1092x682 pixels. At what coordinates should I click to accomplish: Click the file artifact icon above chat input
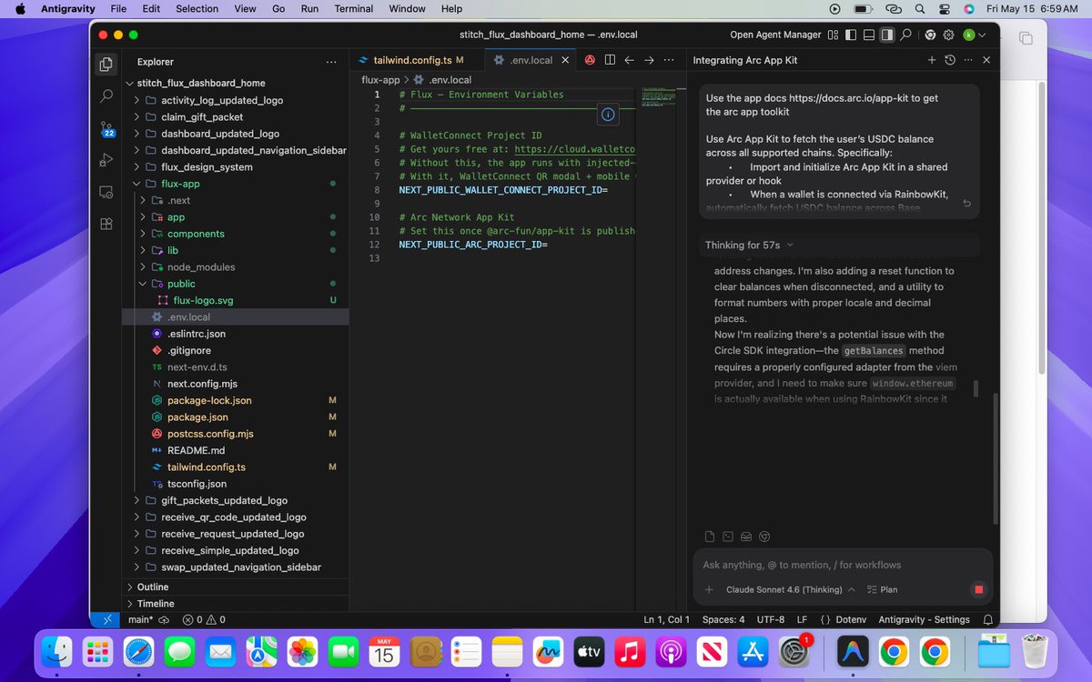[710, 536]
